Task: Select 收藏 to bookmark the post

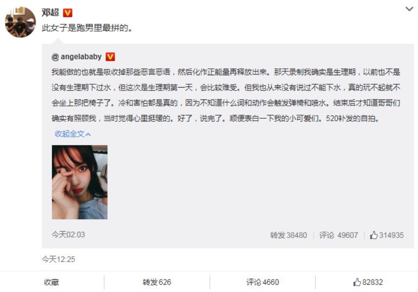Action: pyautogui.click(x=51, y=282)
